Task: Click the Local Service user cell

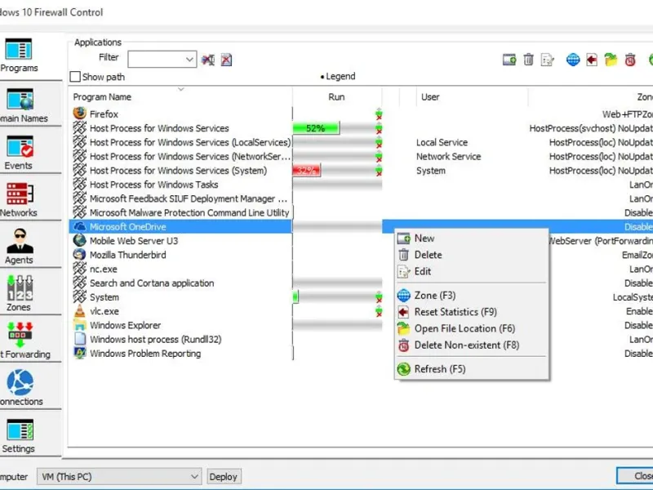Action: pyautogui.click(x=442, y=142)
